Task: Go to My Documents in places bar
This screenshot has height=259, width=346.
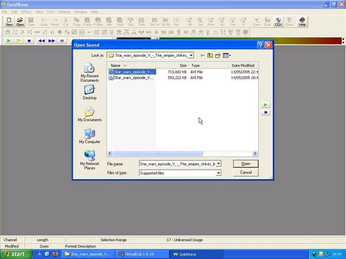Action: point(90,114)
